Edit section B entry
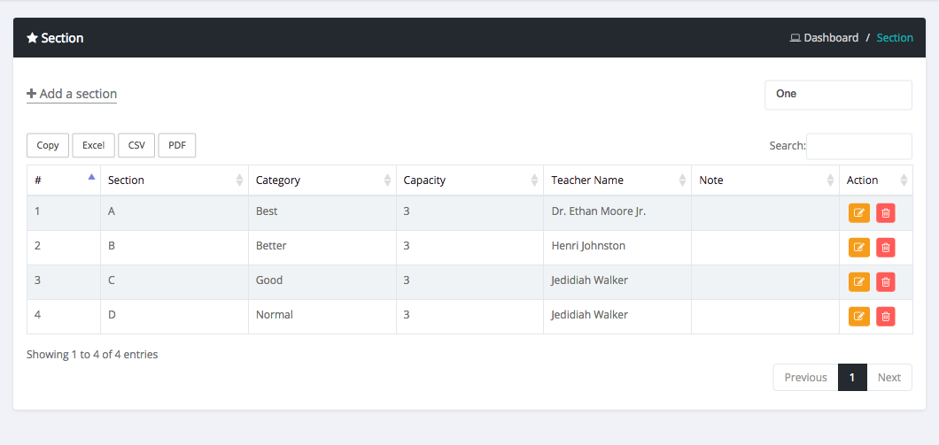Image resolution: width=939 pixels, height=445 pixels. coord(858,247)
